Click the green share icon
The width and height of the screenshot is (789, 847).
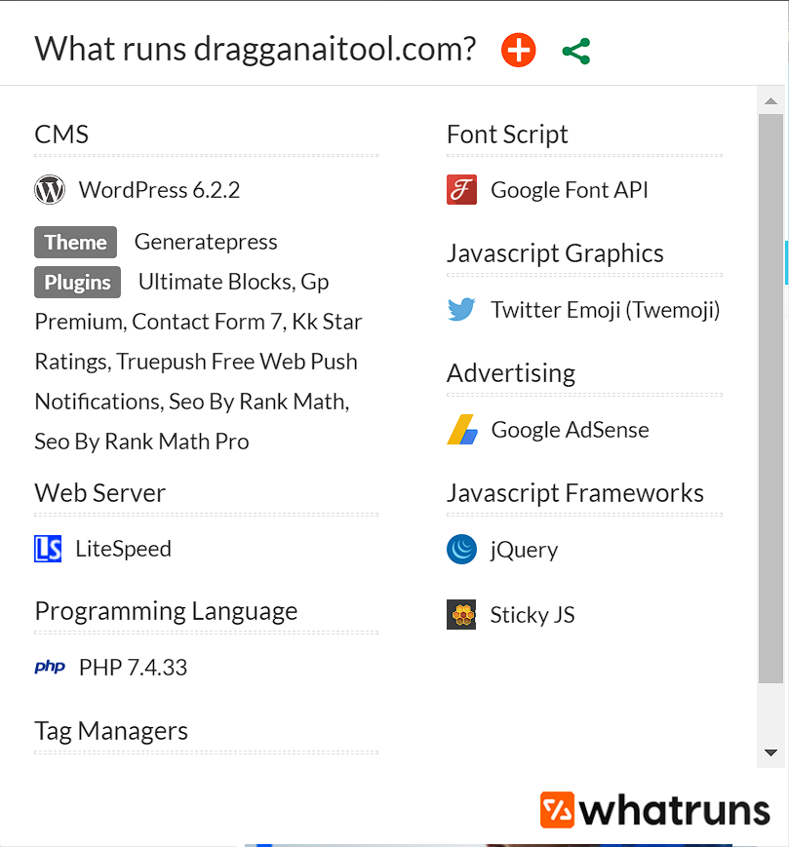576,52
